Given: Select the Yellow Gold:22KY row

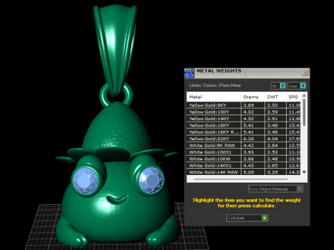Looking at the screenshot, I should [x=244, y=139].
